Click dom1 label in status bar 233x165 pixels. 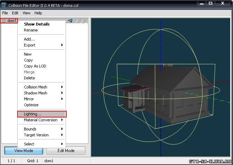pyautogui.click(x=49, y=161)
